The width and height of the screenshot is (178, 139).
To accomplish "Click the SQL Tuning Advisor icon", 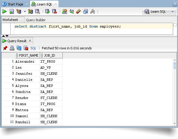I will [38, 12].
